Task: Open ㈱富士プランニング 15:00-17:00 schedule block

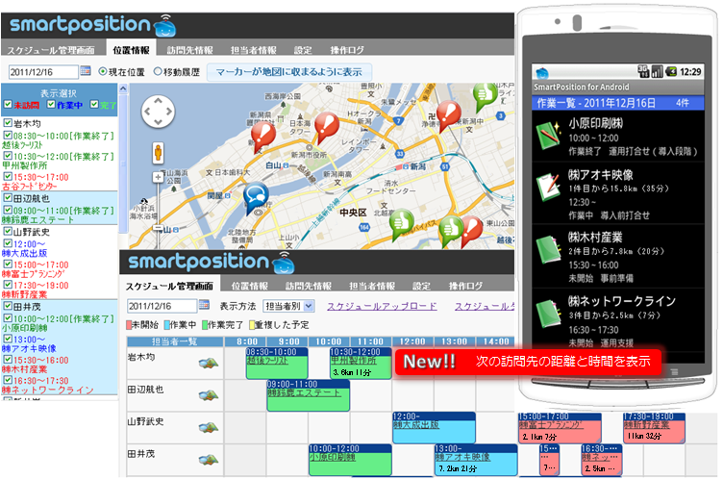Action: point(561,427)
